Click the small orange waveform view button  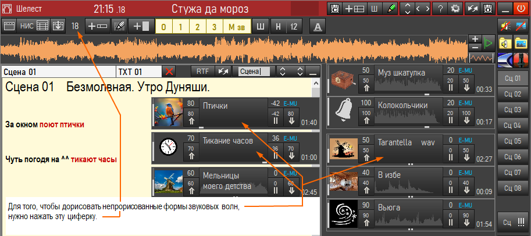tap(482, 58)
